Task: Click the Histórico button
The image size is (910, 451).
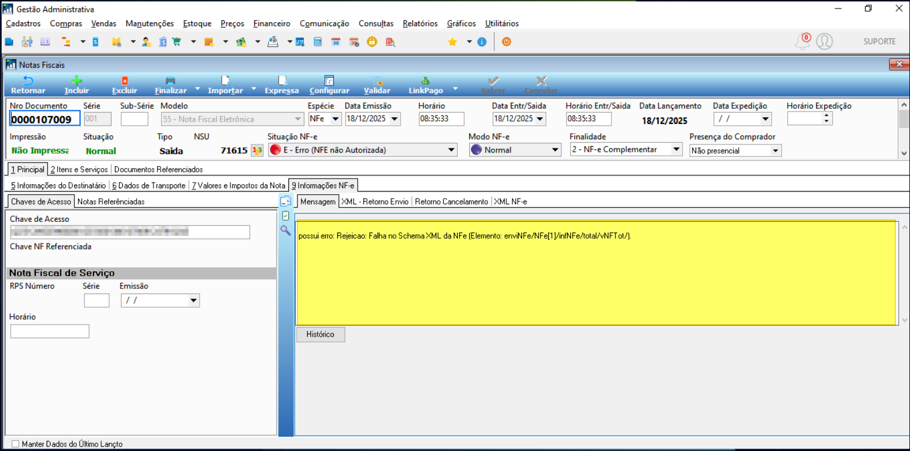Action: pos(320,334)
